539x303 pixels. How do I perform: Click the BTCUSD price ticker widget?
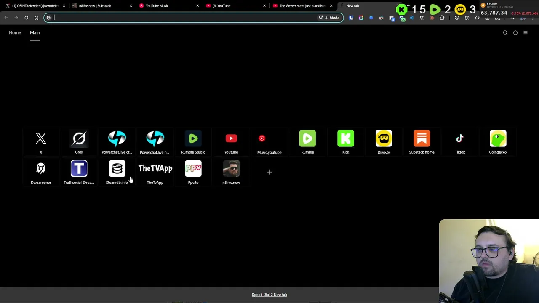pos(509,9)
